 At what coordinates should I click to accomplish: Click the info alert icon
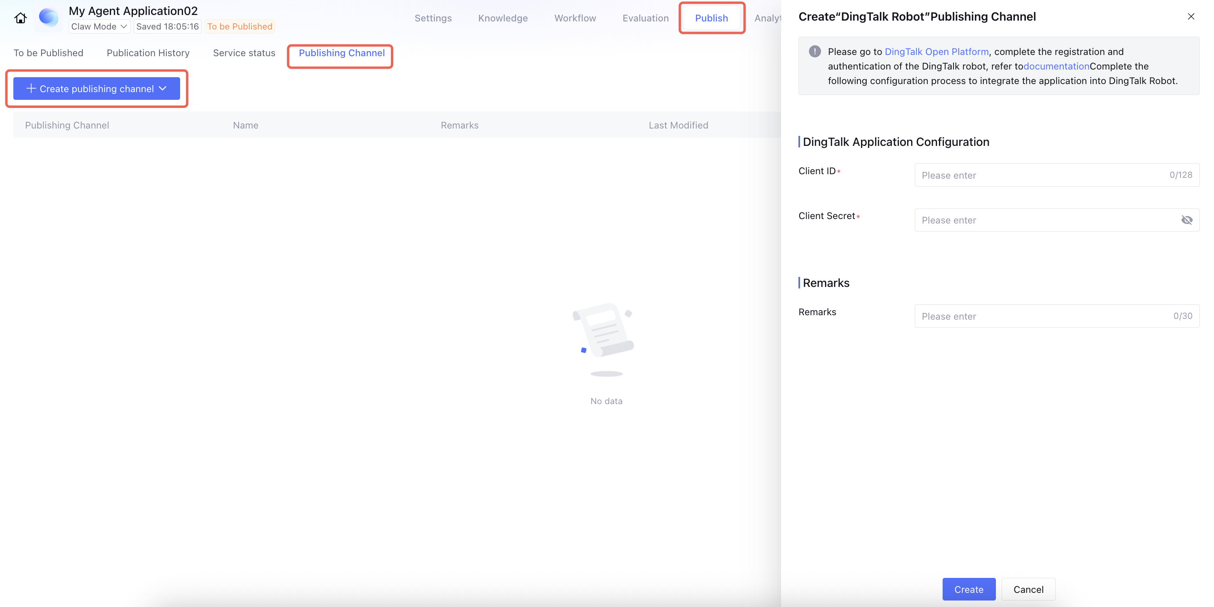(814, 51)
